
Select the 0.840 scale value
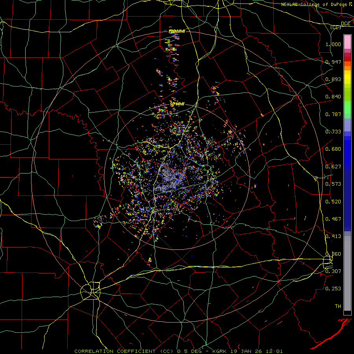[333, 97]
